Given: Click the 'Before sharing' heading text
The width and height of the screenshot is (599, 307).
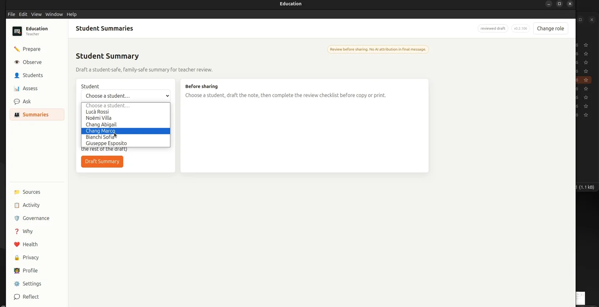Looking at the screenshot, I should tap(201, 87).
